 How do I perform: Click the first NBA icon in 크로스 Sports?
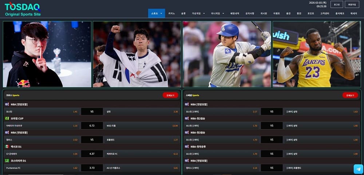tap(7, 104)
